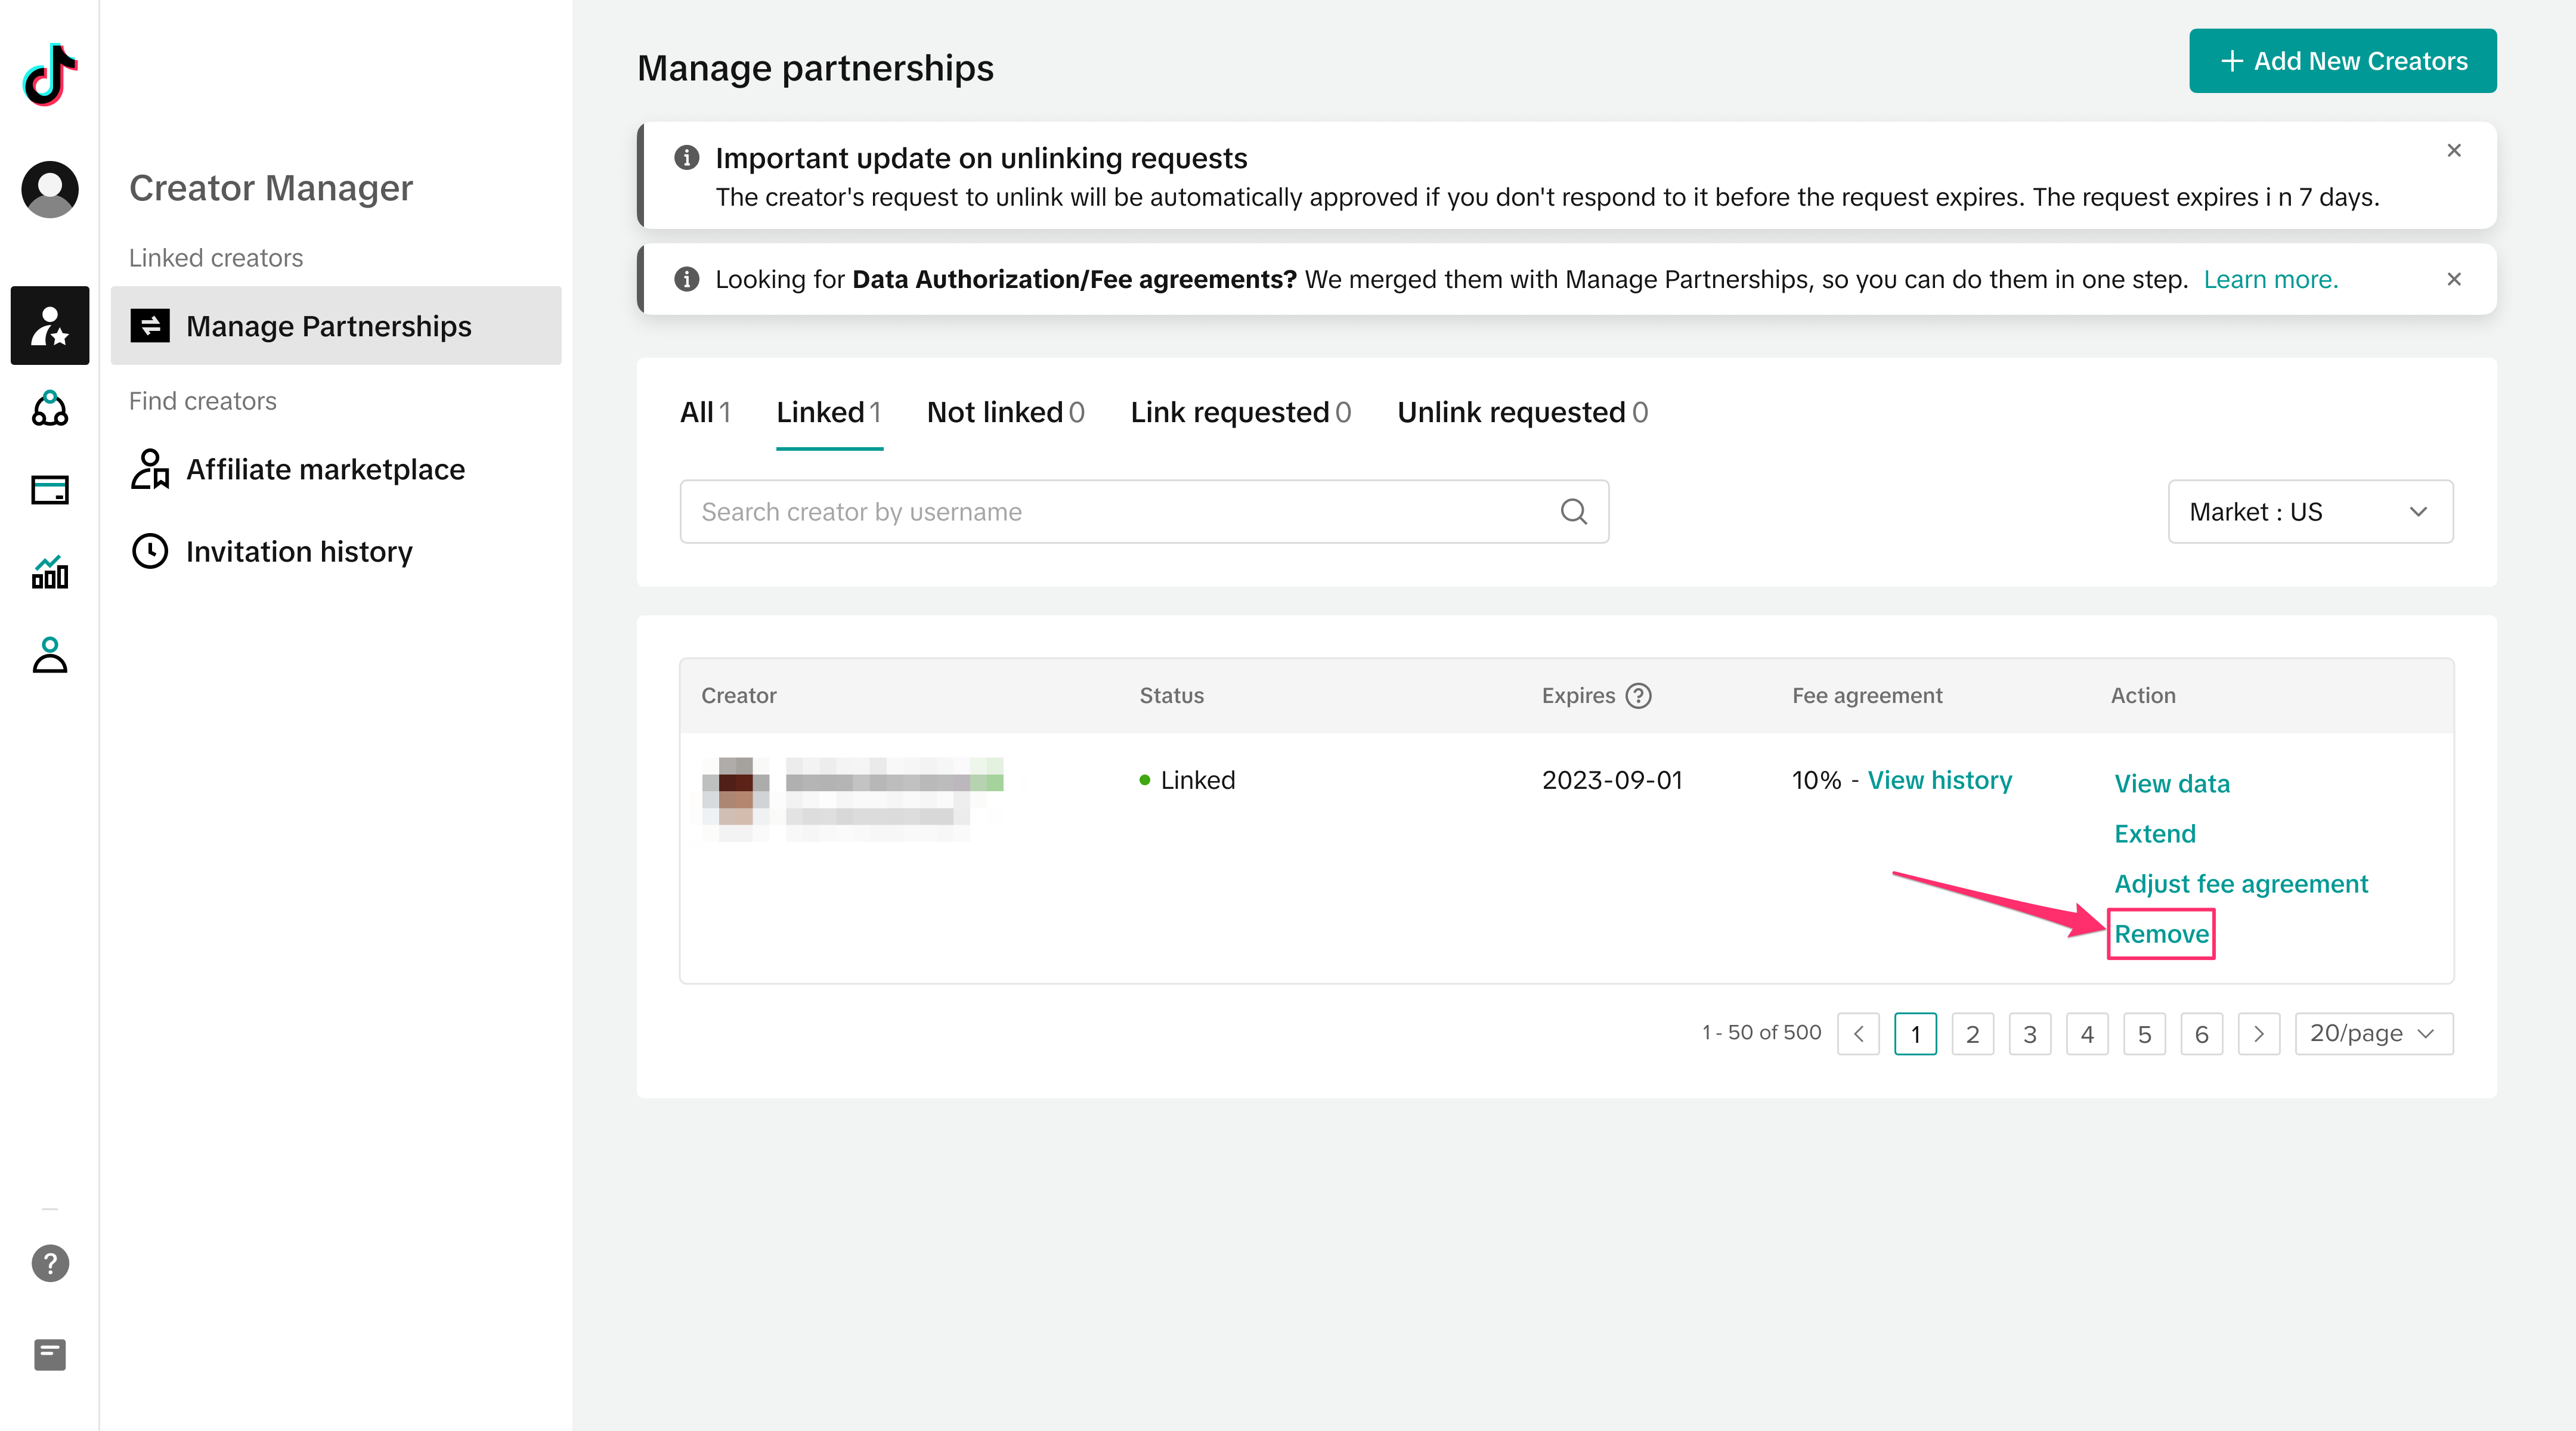Open the Market : US dropdown
Image resolution: width=2576 pixels, height=1431 pixels.
pyautogui.click(x=2309, y=512)
